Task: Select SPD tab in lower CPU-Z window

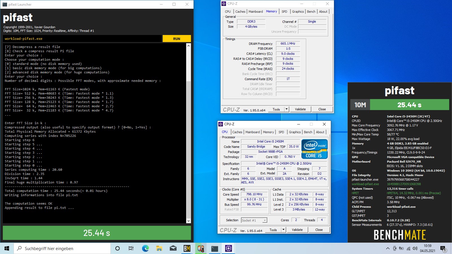Action: [281, 132]
